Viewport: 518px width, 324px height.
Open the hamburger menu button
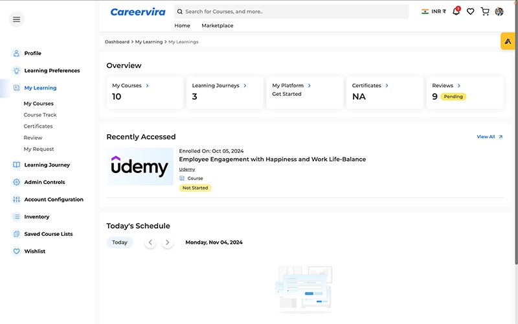(17, 19)
